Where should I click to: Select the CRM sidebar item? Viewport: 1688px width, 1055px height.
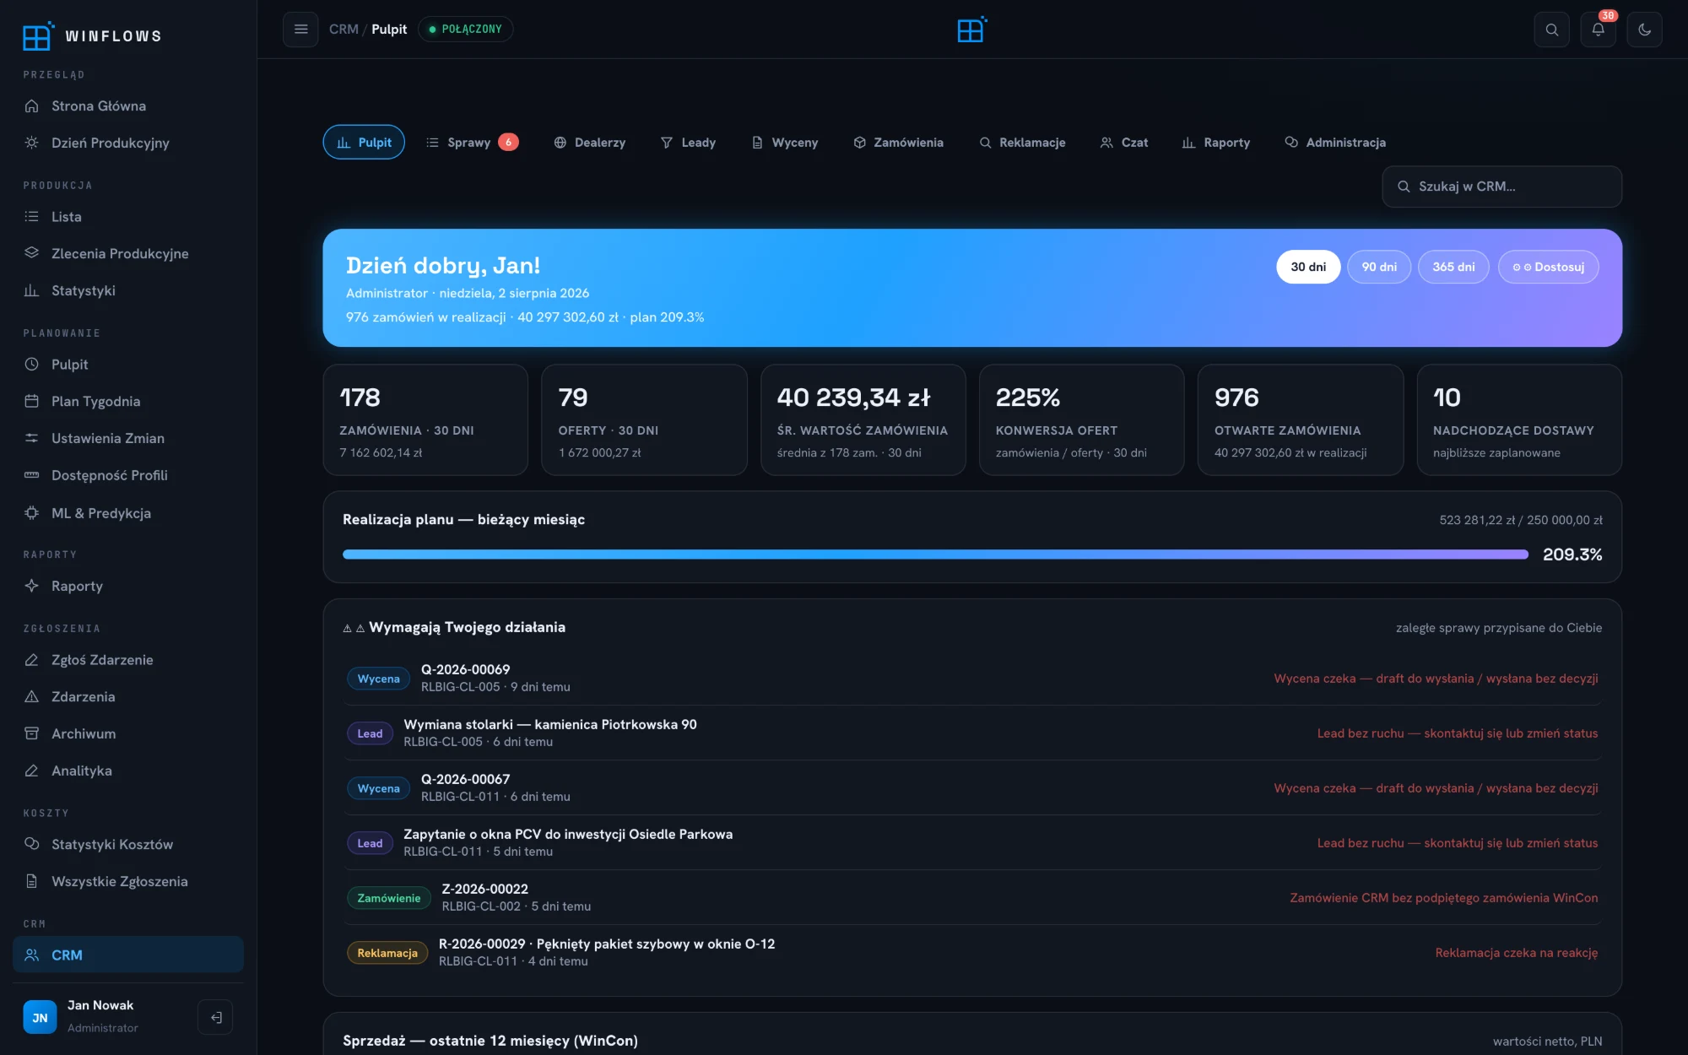pyautogui.click(x=128, y=955)
